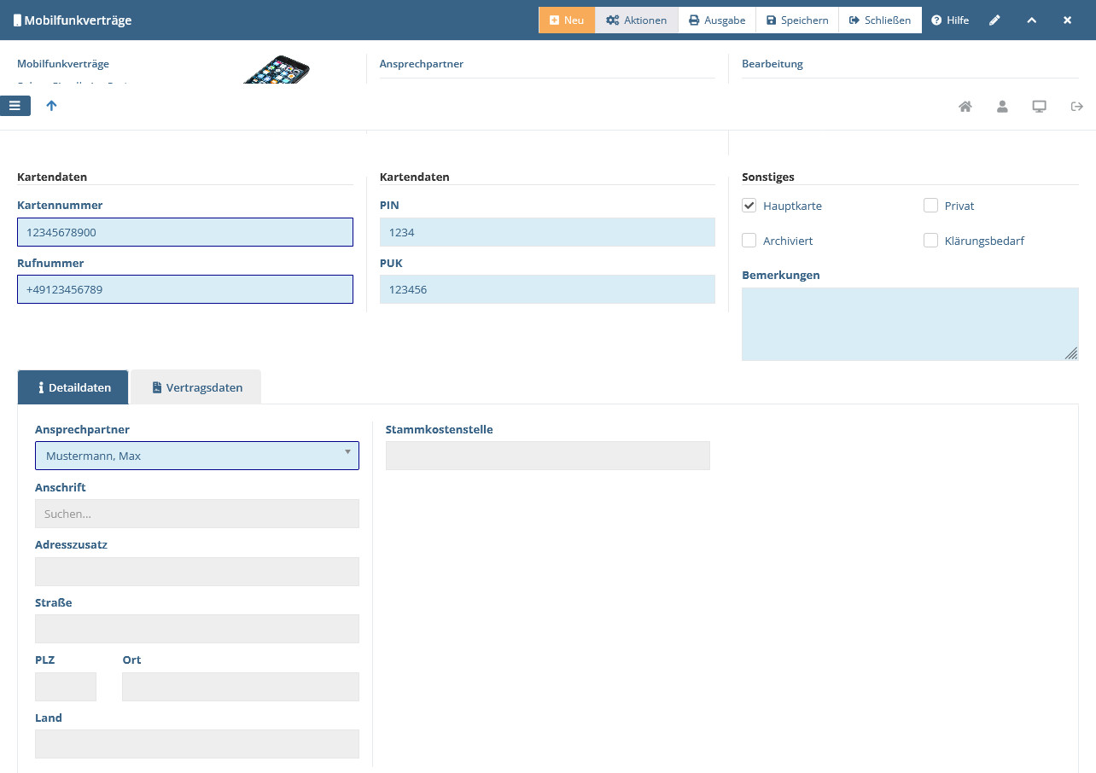Viewport: 1096px width, 773px height.
Task: Create a new record with Neu
Action: coord(567,20)
